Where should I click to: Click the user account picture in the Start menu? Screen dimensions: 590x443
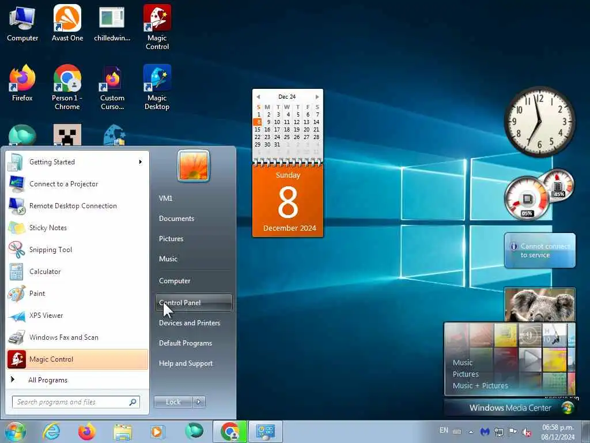194,166
